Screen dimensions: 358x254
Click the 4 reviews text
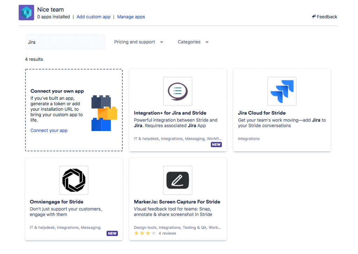pos(167,233)
